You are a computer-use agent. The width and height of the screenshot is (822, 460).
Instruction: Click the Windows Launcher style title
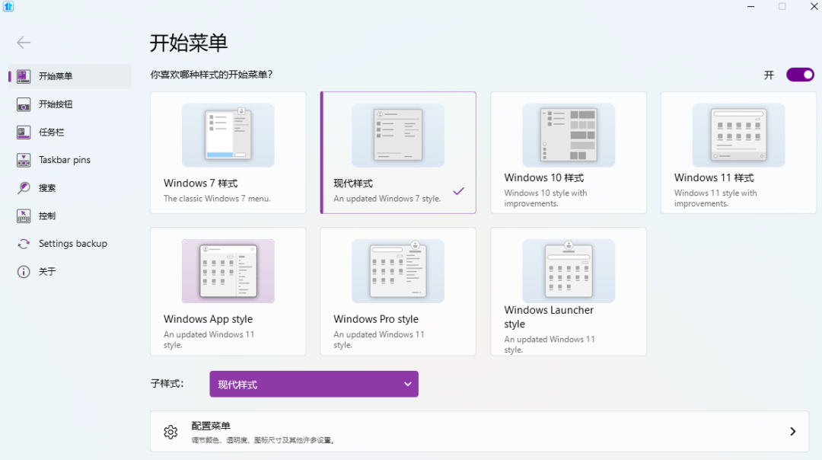(549, 317)
